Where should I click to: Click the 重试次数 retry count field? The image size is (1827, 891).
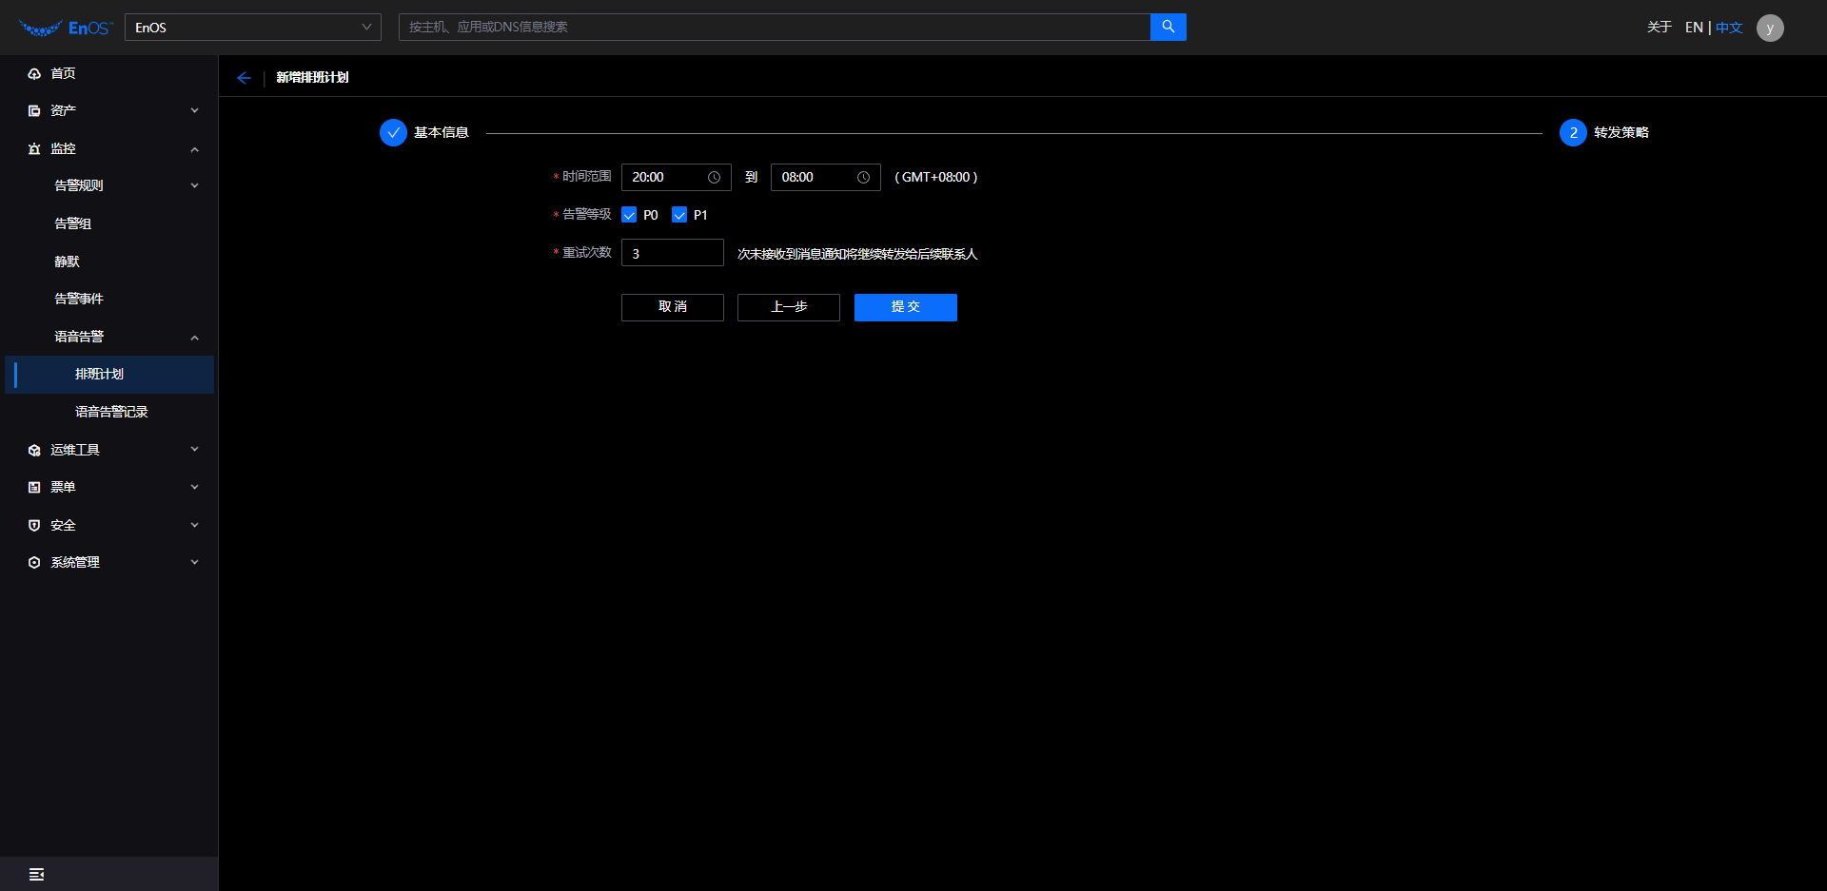click(x=673, y=253)
